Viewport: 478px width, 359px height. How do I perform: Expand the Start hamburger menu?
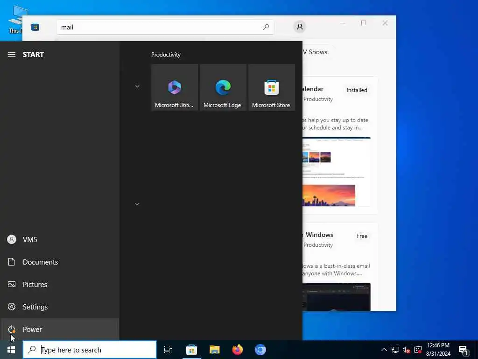tap(12, 55)
